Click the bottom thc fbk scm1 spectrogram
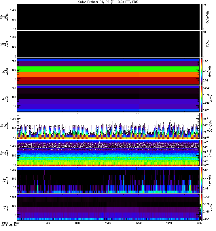The height and width of the screenshot is (231, 216). coord(108,207)
